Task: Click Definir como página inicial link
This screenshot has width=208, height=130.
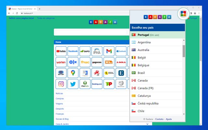Action: (x=21, y=18)
